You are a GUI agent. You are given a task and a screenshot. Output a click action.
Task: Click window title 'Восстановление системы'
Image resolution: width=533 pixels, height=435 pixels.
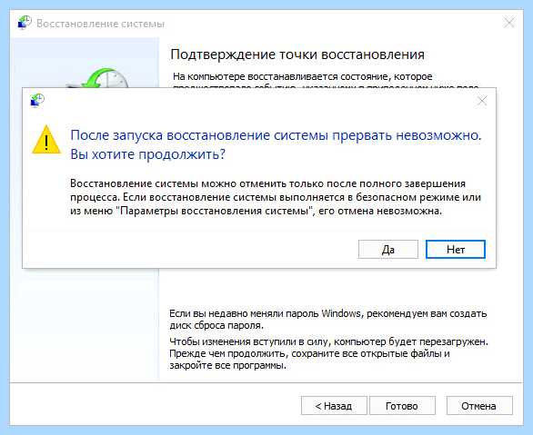[x=101, y=24]
